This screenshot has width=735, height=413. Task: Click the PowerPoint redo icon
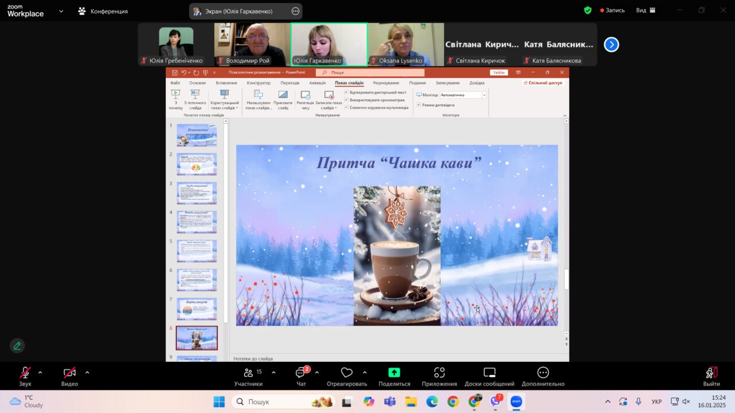(x=196, y=73)
